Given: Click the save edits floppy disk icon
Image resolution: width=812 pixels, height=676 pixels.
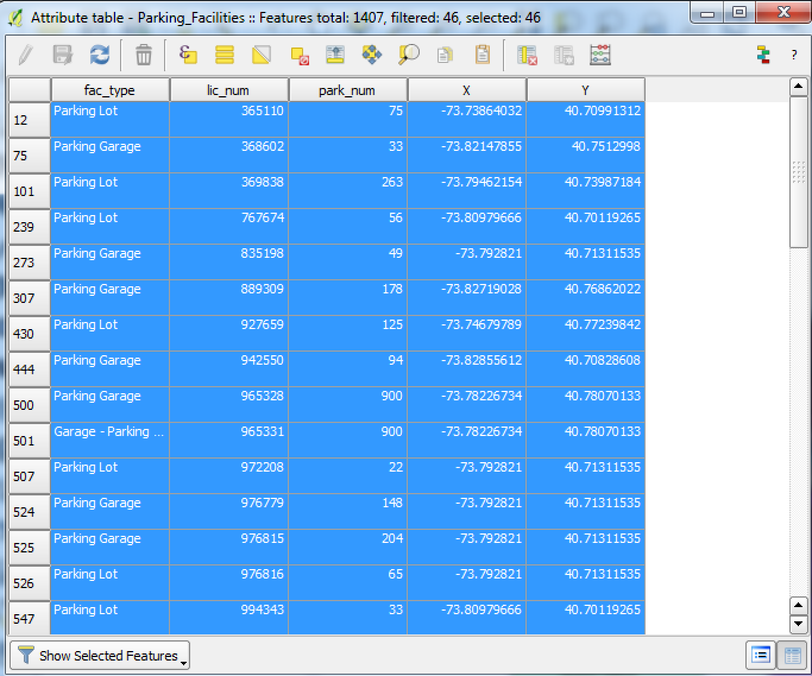Looking at the screenshot, I should pyautogui.click(x=62, y=55).
